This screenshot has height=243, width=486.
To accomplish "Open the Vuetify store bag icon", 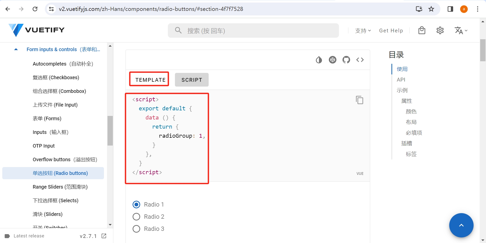I will [x=422, y=30].
